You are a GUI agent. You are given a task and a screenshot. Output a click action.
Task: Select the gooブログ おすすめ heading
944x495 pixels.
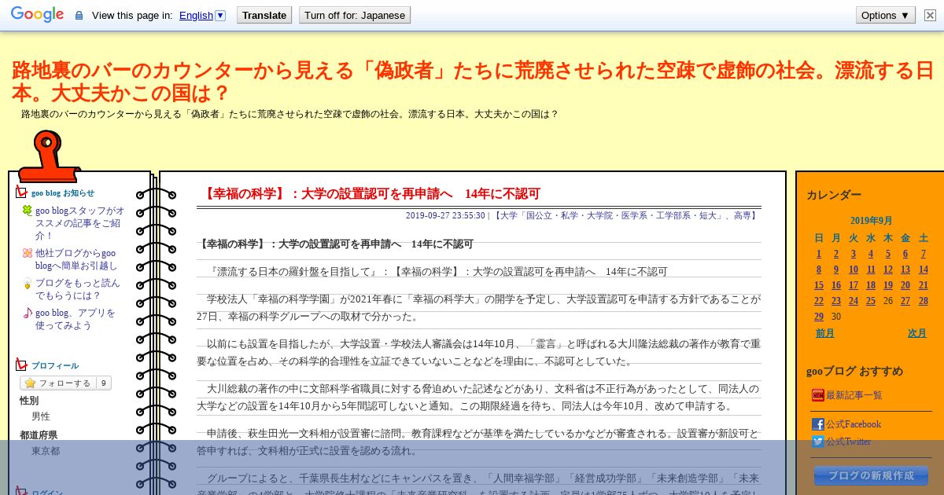[x=855, y=371]
